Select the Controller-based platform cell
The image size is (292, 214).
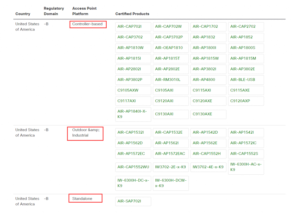click(x=87, y=24)
